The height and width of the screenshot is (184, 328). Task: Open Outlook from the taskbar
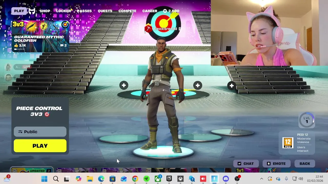pos(124,179)
